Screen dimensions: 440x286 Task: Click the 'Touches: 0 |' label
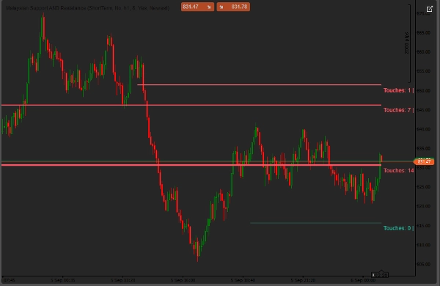tap(398, 228)
